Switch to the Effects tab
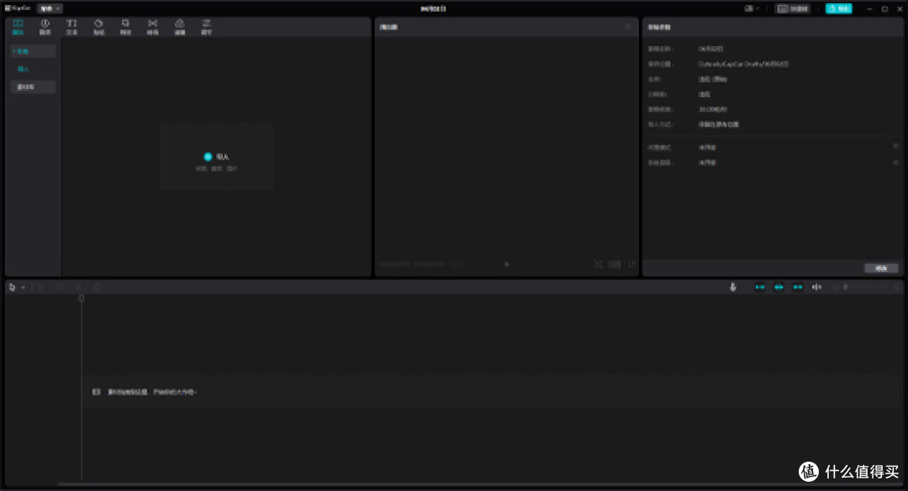Screen dimensions: 908x491 [x=125, y=27]
